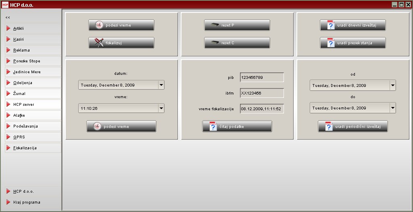Open the 'datum' date dropdown arrow
Screen dimensions: 413x212
point(161,85)
